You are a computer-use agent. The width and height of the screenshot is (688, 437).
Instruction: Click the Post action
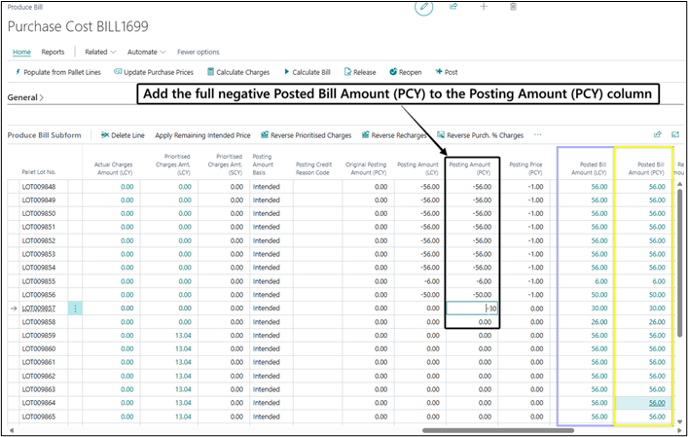[447, 72]
